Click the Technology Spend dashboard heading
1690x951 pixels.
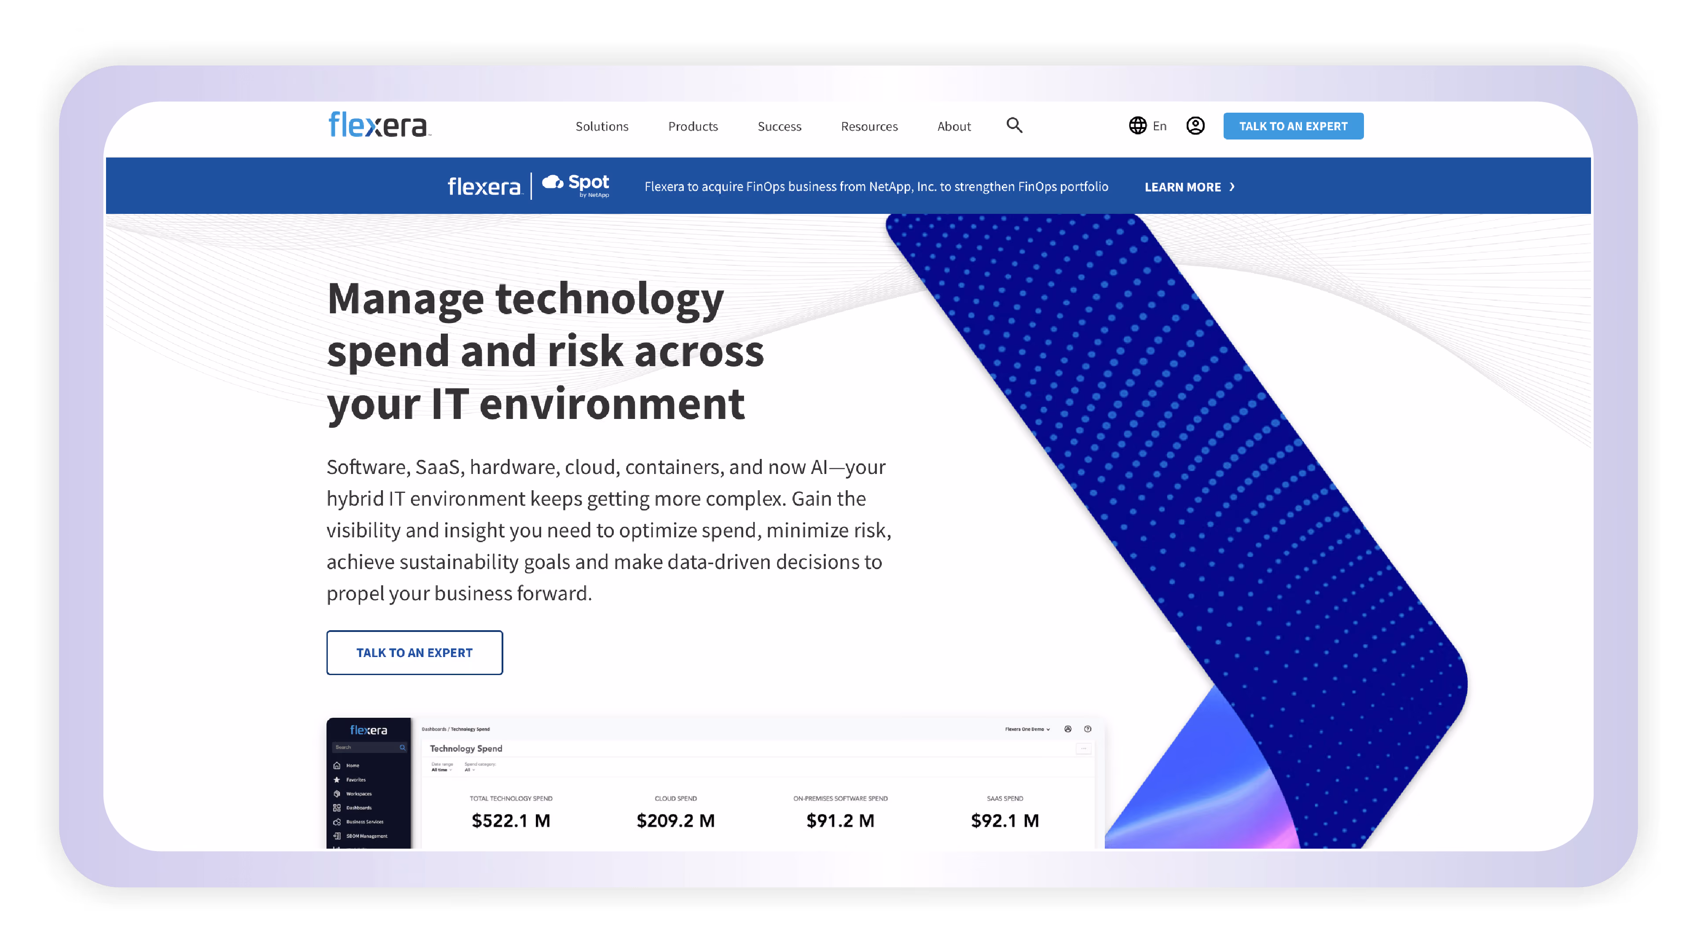pos(466,748)
